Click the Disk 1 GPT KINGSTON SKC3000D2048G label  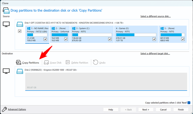pyautogui.click(x=74, y=23)
